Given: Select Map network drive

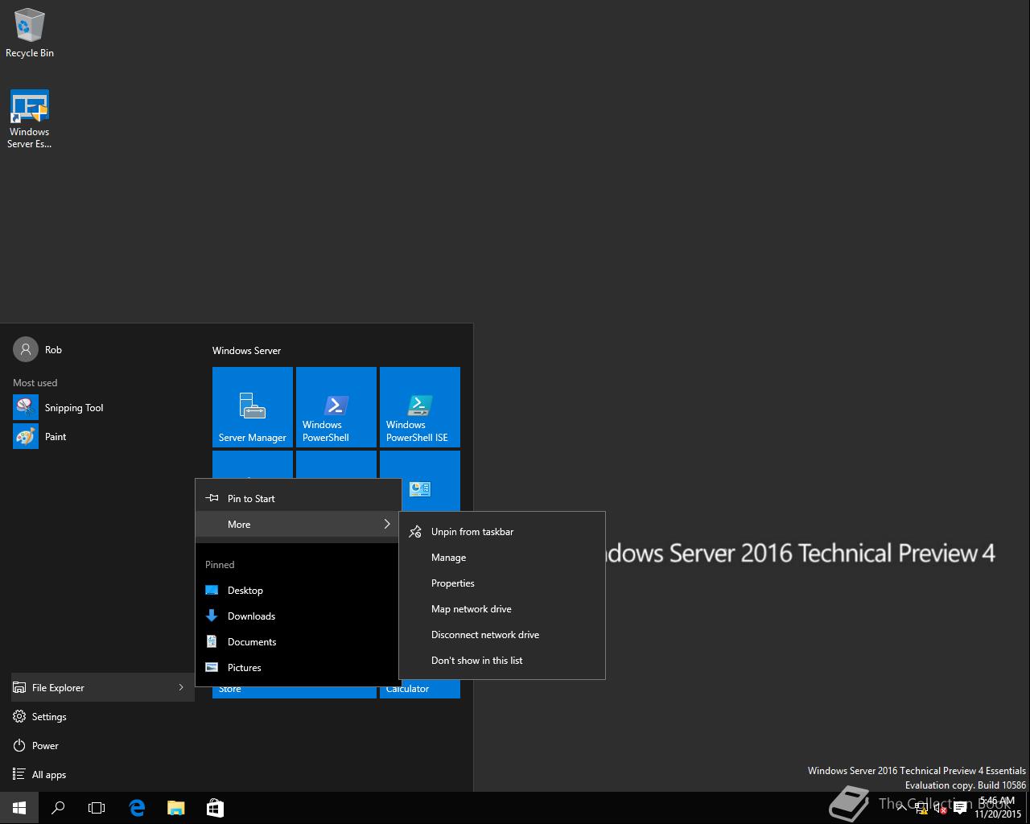Looking at the screenshot, I should point(502,609).
